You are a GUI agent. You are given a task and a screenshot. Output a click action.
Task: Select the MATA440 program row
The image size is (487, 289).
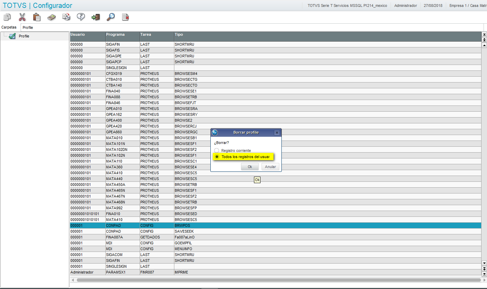tap(276, 179)
